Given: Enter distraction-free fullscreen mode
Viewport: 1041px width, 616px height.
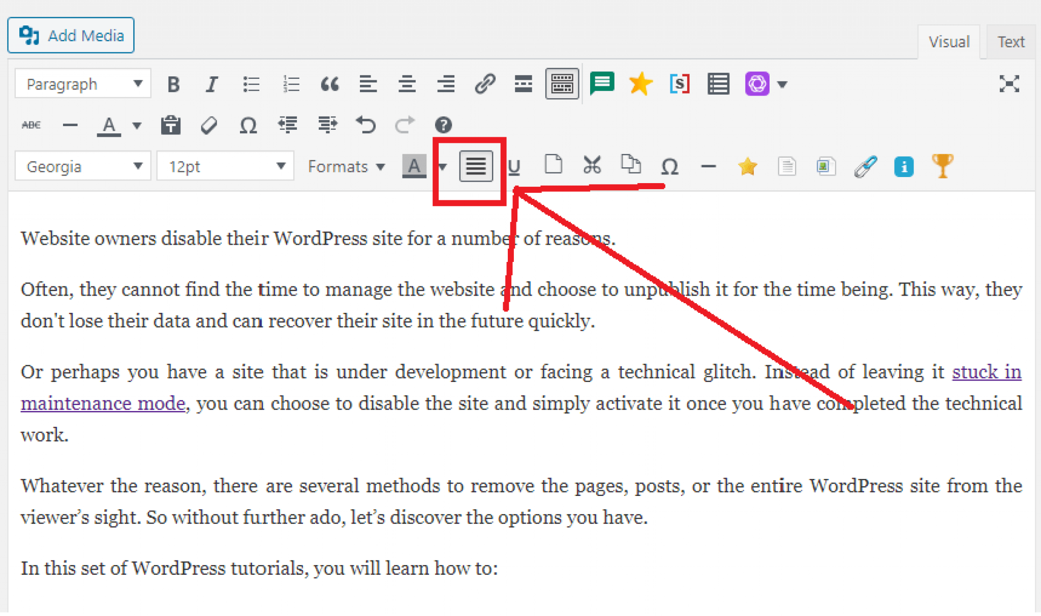Looking at the screenshot, I should 1009,84.
